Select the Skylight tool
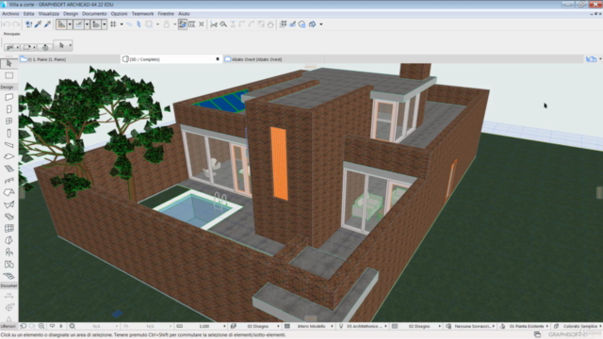This screenshot has width=603, height=339. pos(8,217)
